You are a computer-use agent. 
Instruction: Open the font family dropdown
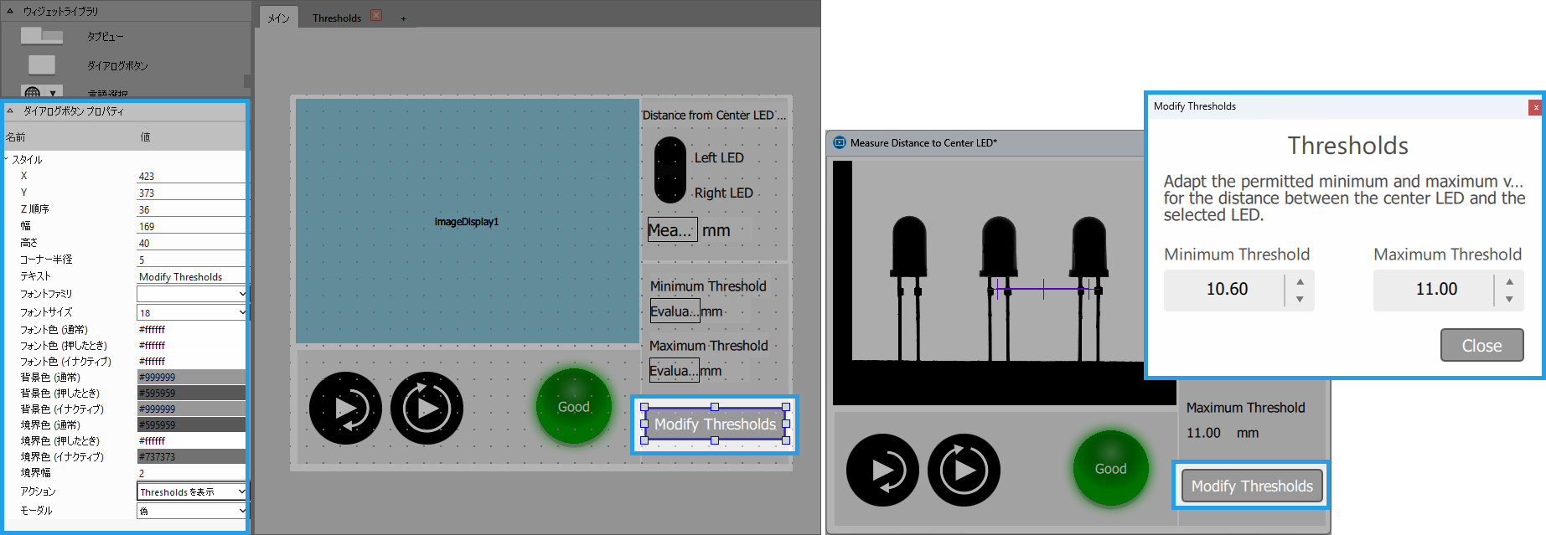coord(192,294)
